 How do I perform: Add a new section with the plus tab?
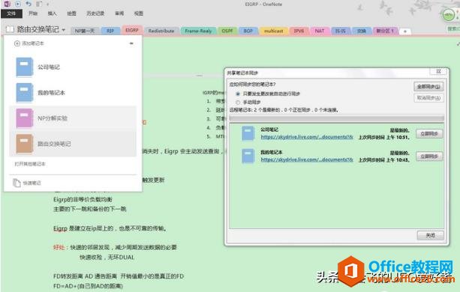coord(405,31)
